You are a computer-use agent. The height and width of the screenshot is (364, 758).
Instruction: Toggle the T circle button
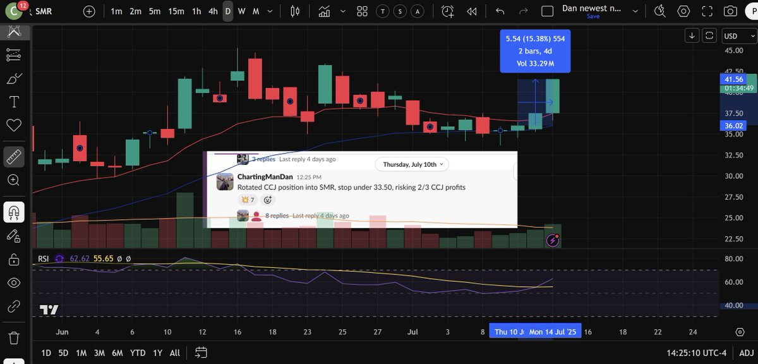pyautogui.click(x=383, y=11)
